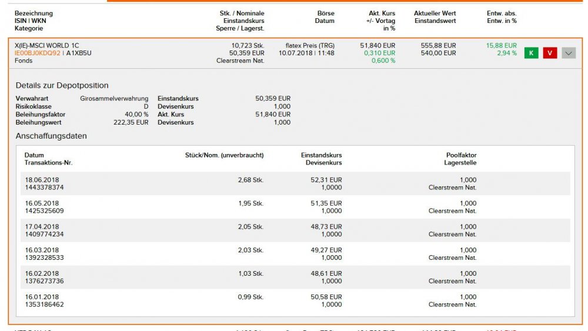588x331 pixels.
Task: Click the Aktueller Wert column header
Action: coord(435,14)
